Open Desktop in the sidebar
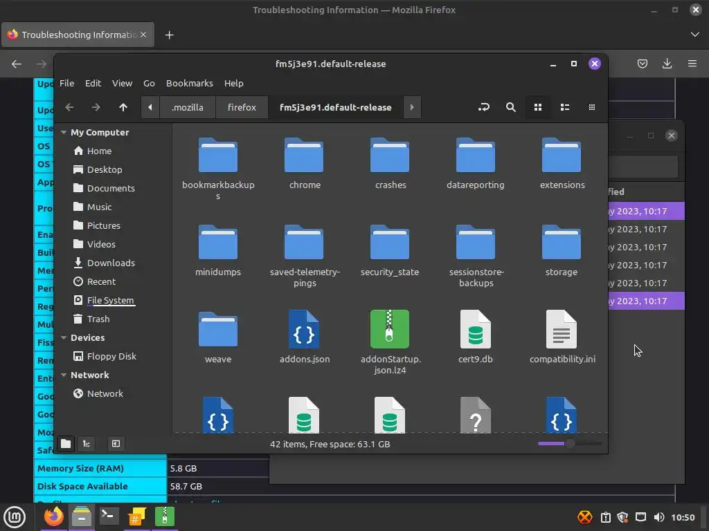Viewport: 709px width, 531px height. (98, 170)
